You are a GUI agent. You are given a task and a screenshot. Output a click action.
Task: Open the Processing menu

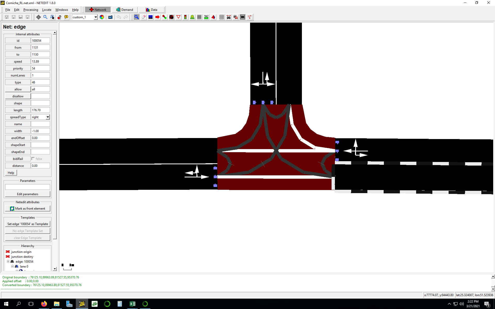[x=30, y=10]
